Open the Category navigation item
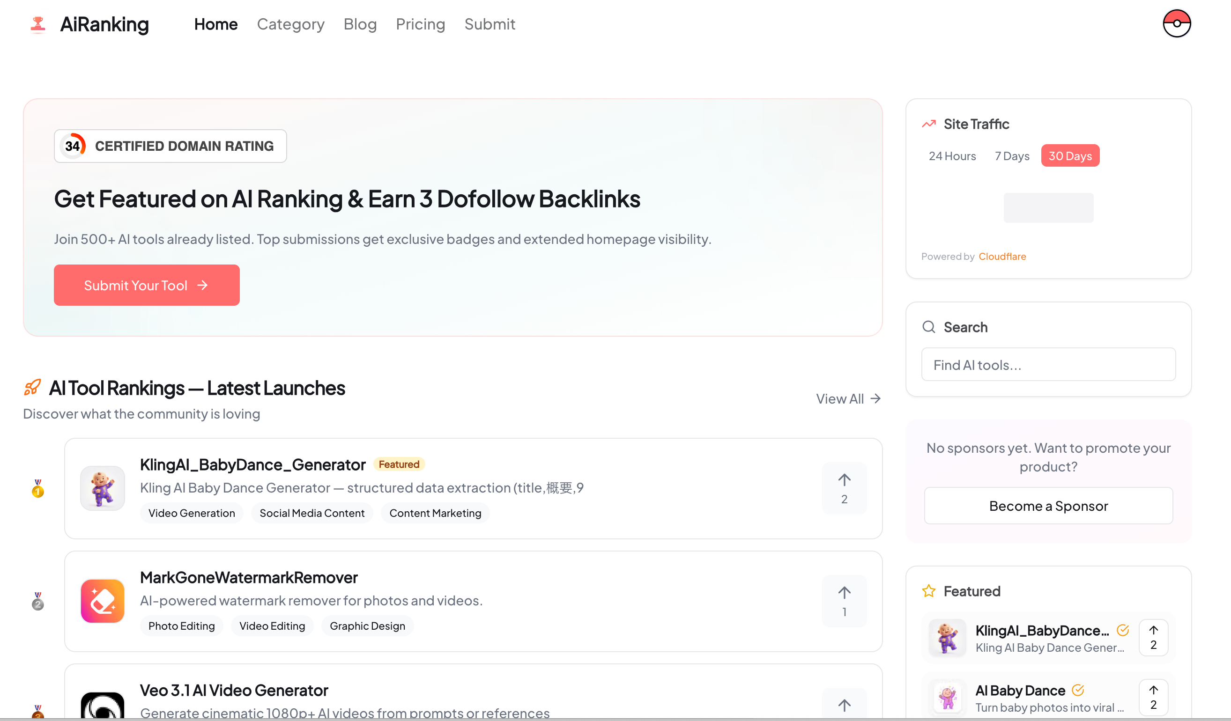1231x721 pixels. tap(290, 24)
